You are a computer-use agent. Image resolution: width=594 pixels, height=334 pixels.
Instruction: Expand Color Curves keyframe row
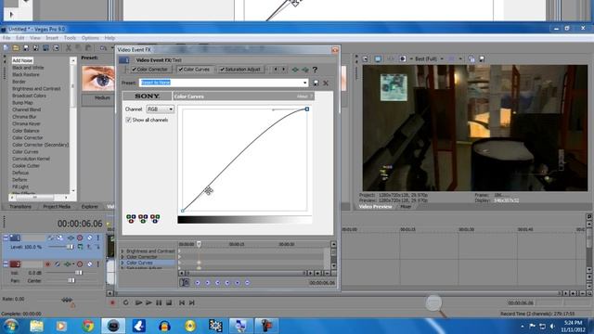(x=123, y=263)
